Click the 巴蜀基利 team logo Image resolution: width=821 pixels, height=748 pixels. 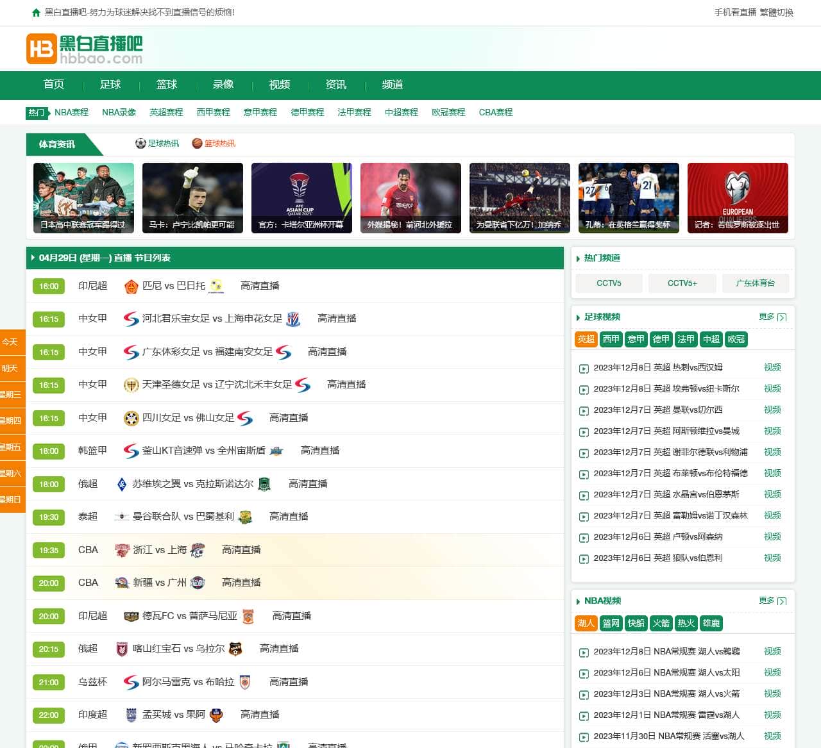click(245, 517)
